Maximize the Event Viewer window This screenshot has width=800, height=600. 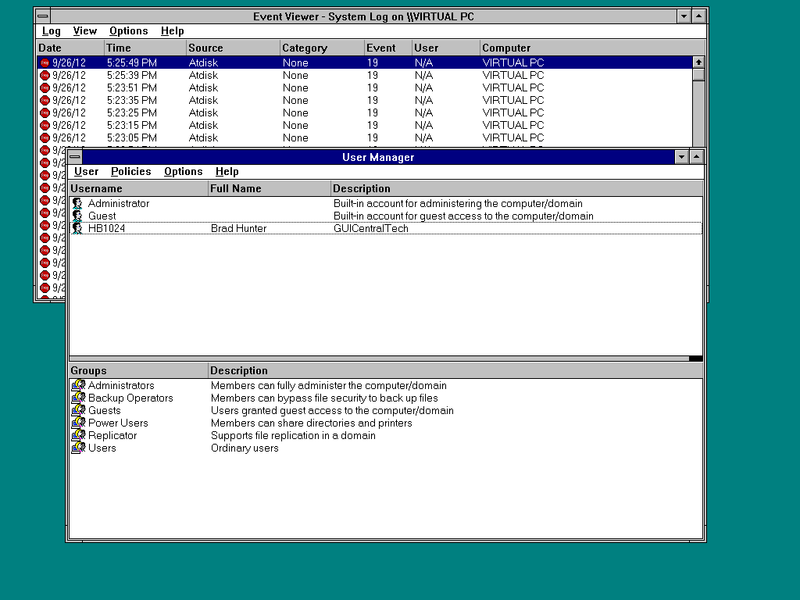click(x=699, y=16)
